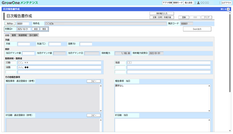The width and height of the screenshot is (233, 134).
Task: Click the page scrollbar down arrow
Action: 230,131
